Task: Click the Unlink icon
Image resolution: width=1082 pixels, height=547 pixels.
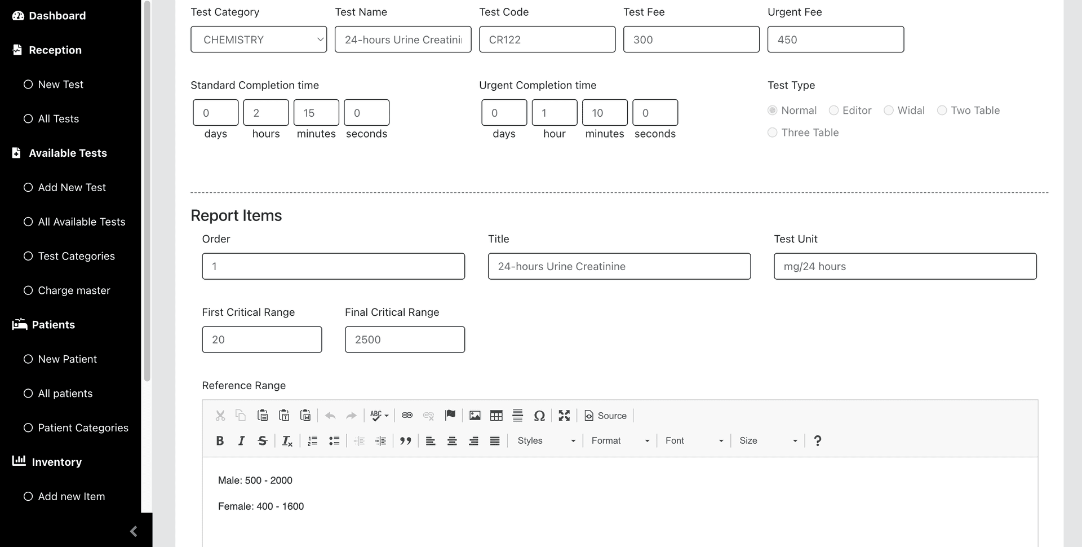Action: pos(428,416)
